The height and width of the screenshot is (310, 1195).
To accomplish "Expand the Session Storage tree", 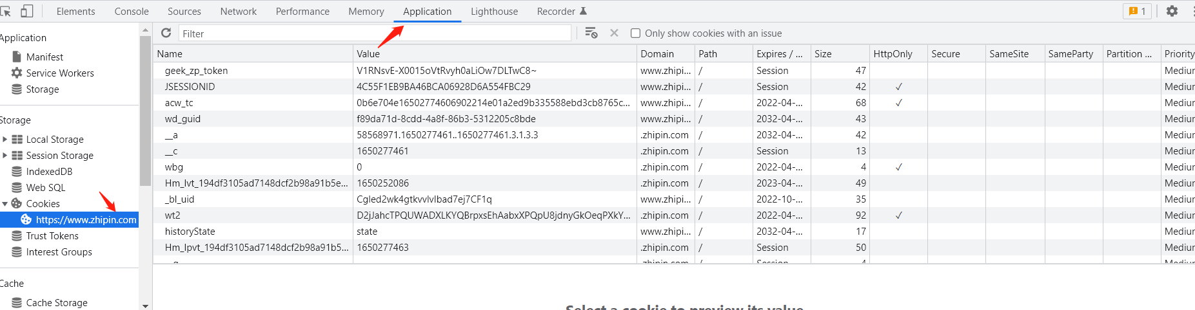I will [5, 155].
